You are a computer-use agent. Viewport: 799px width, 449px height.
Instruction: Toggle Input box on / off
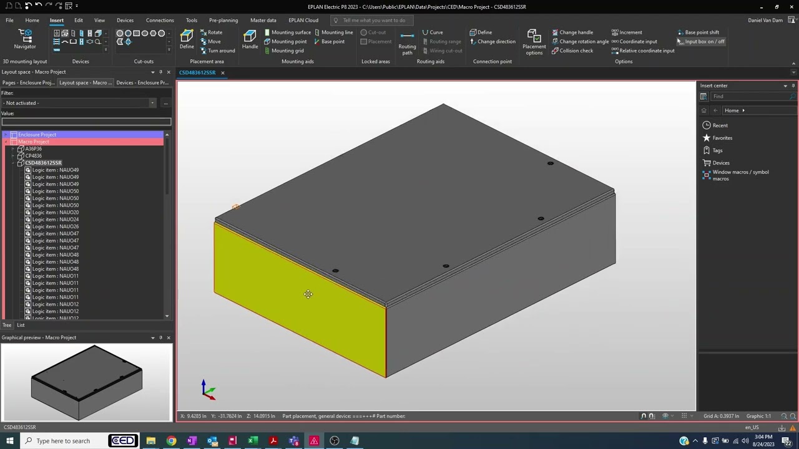701,42
